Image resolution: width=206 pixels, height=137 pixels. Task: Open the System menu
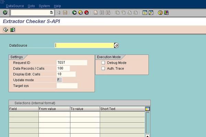pos(44,6)
